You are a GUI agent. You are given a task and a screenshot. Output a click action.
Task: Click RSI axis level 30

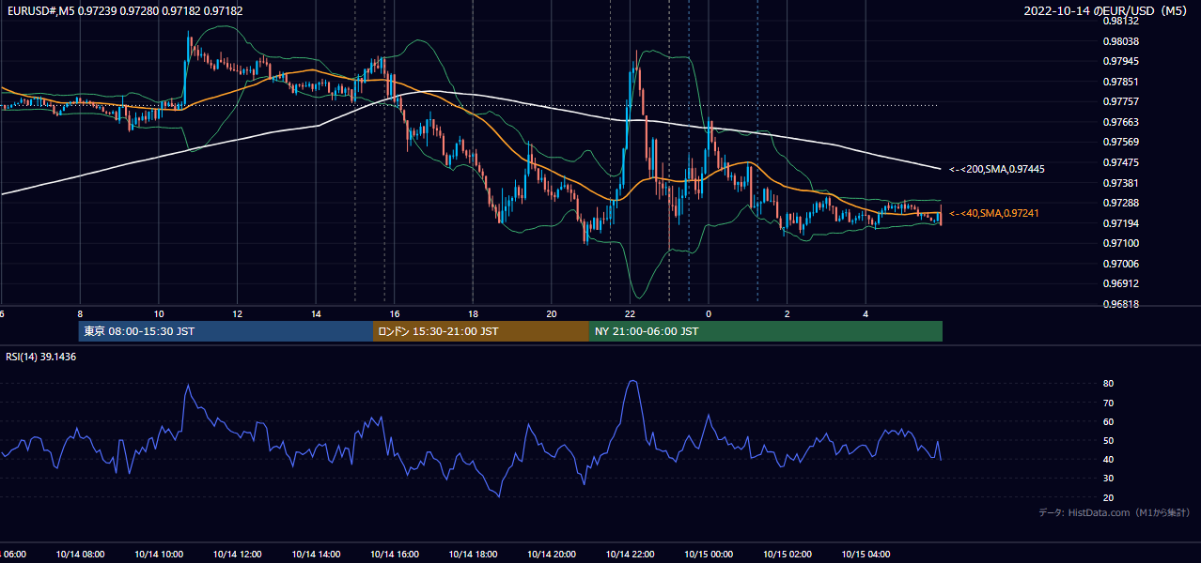(x=1108, y=479)
